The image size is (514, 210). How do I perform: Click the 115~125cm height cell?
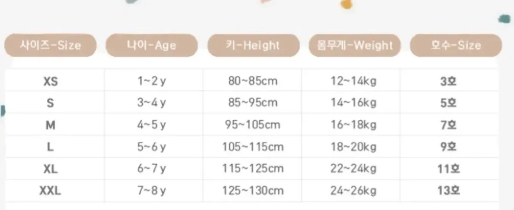coord(253,169)
